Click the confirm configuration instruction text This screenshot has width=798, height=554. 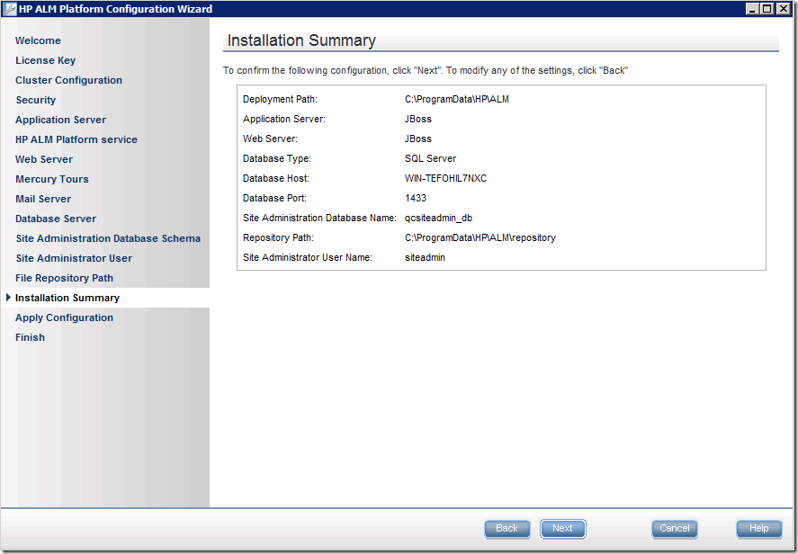tap(426, 71)
